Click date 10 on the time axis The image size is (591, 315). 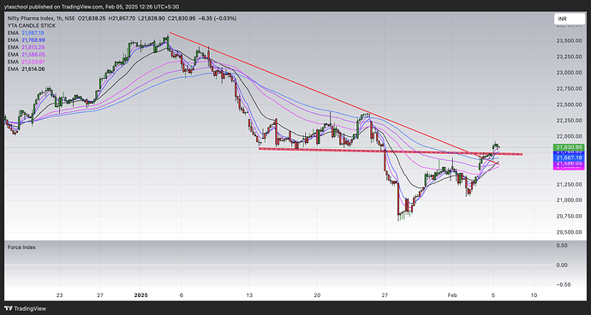[534, 294]
